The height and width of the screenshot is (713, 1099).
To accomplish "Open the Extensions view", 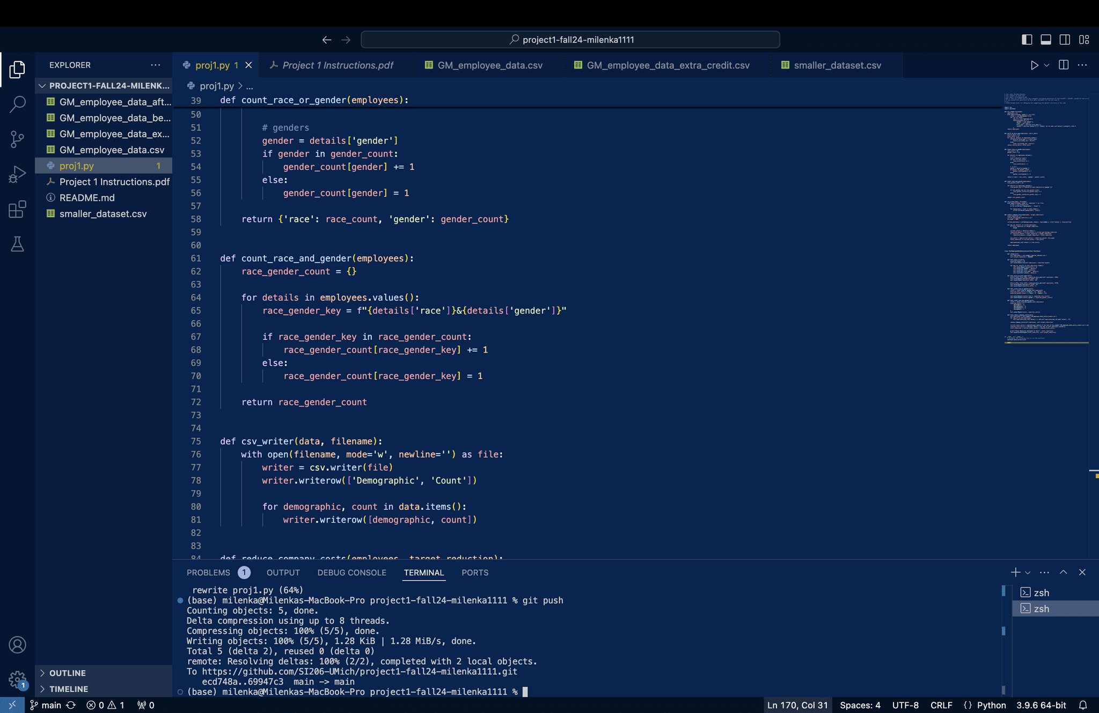I will pyautogui.click(x=17, y=209).
